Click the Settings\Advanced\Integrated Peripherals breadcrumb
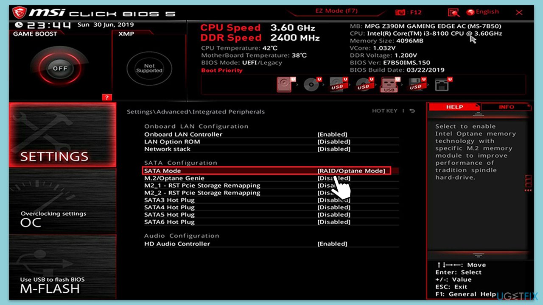The width and height of the screenshot is (543, 305). [x=196, y=112]
